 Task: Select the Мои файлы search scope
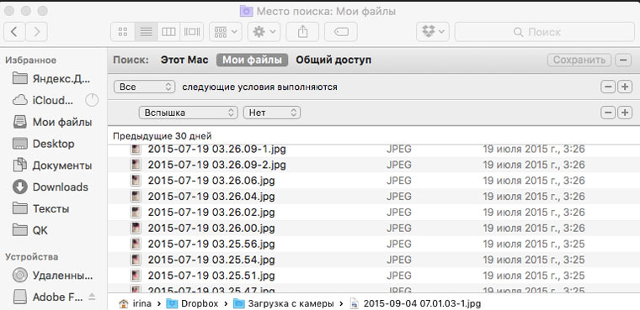tap(253, 60)
